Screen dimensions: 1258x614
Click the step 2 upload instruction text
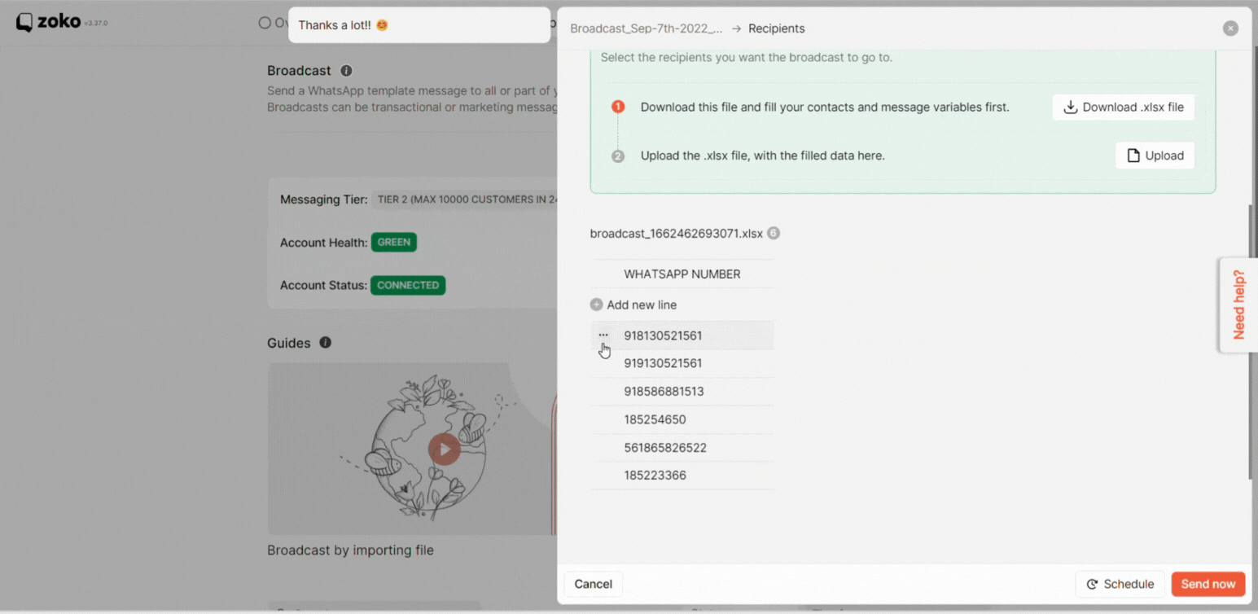click(762, 156)
